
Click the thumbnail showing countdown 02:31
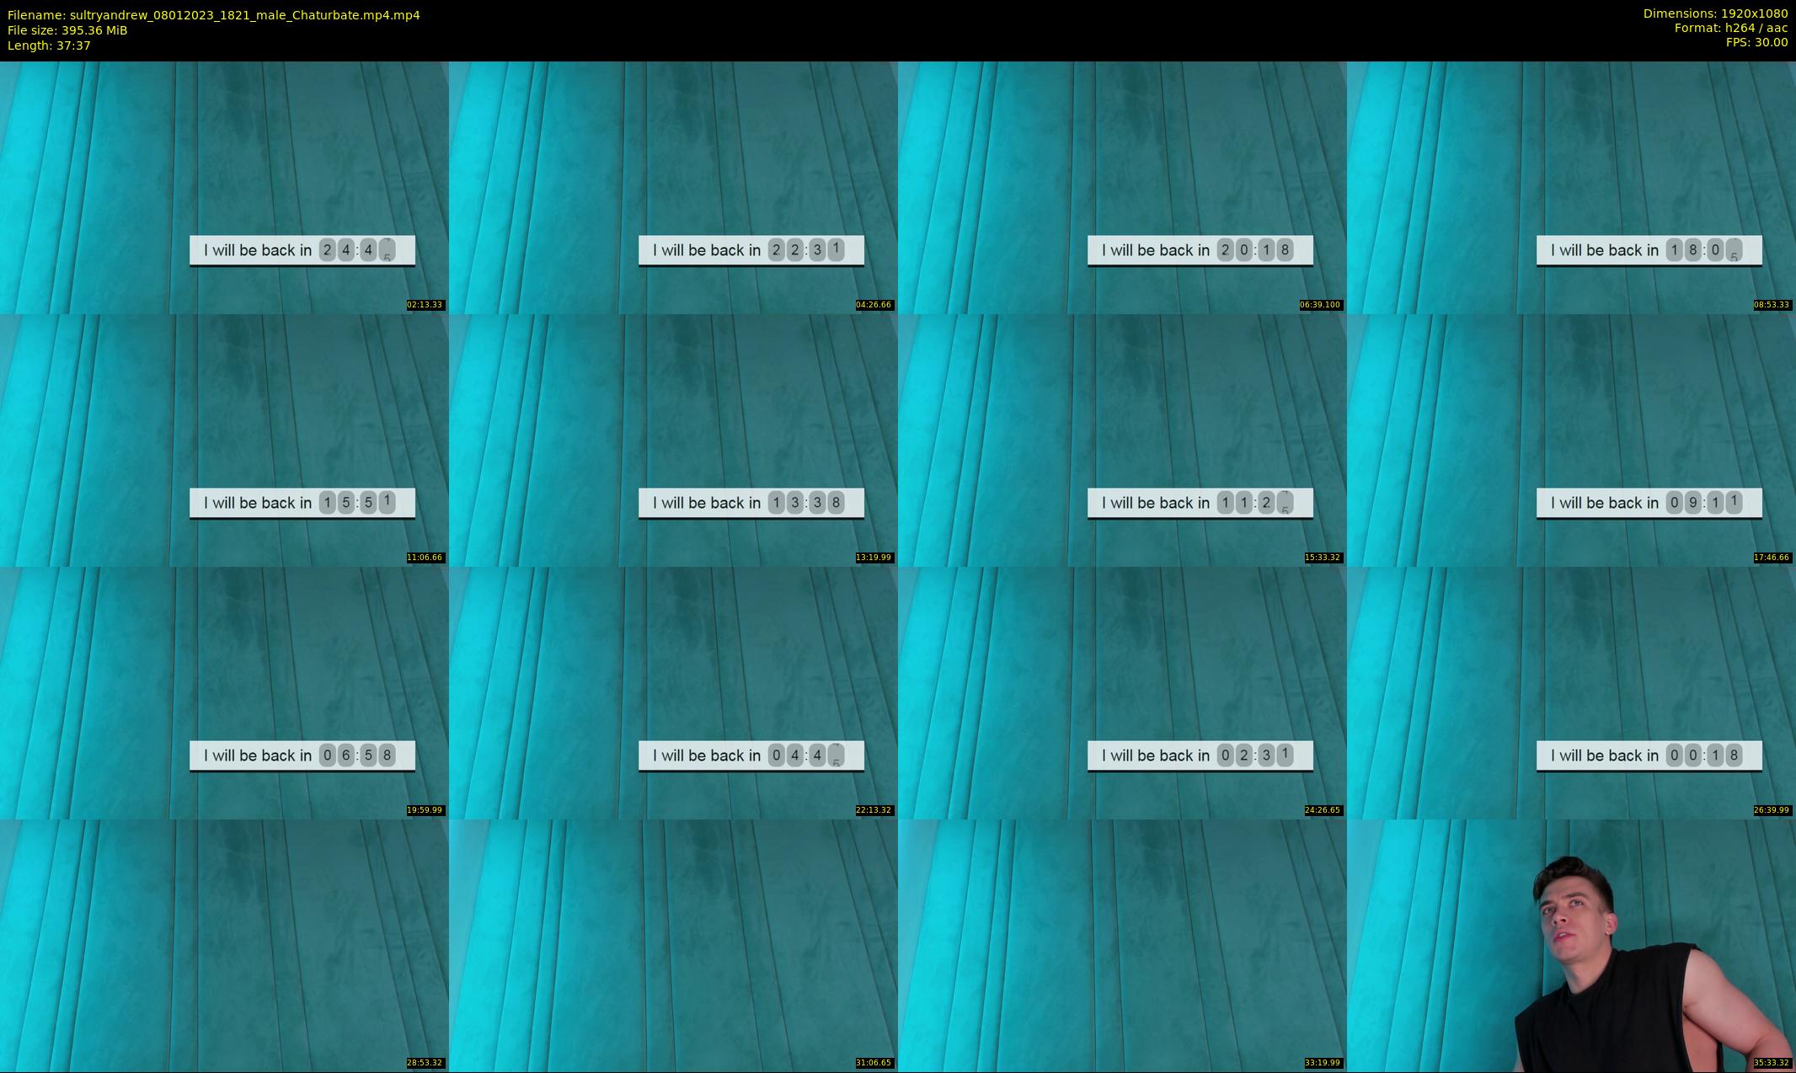(x=1122, y=692)
